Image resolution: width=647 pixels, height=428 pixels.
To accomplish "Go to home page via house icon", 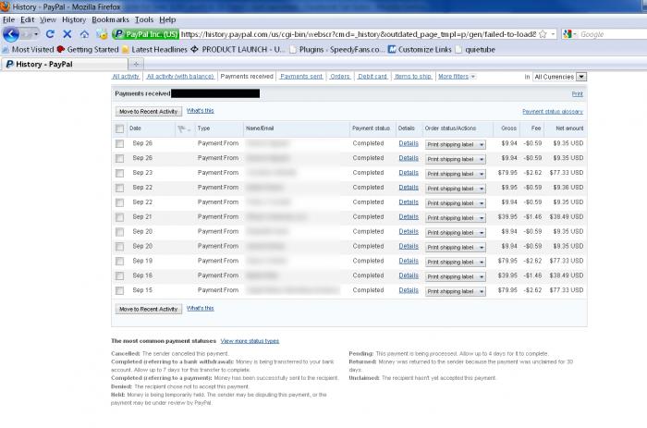I will coord(84,34).
